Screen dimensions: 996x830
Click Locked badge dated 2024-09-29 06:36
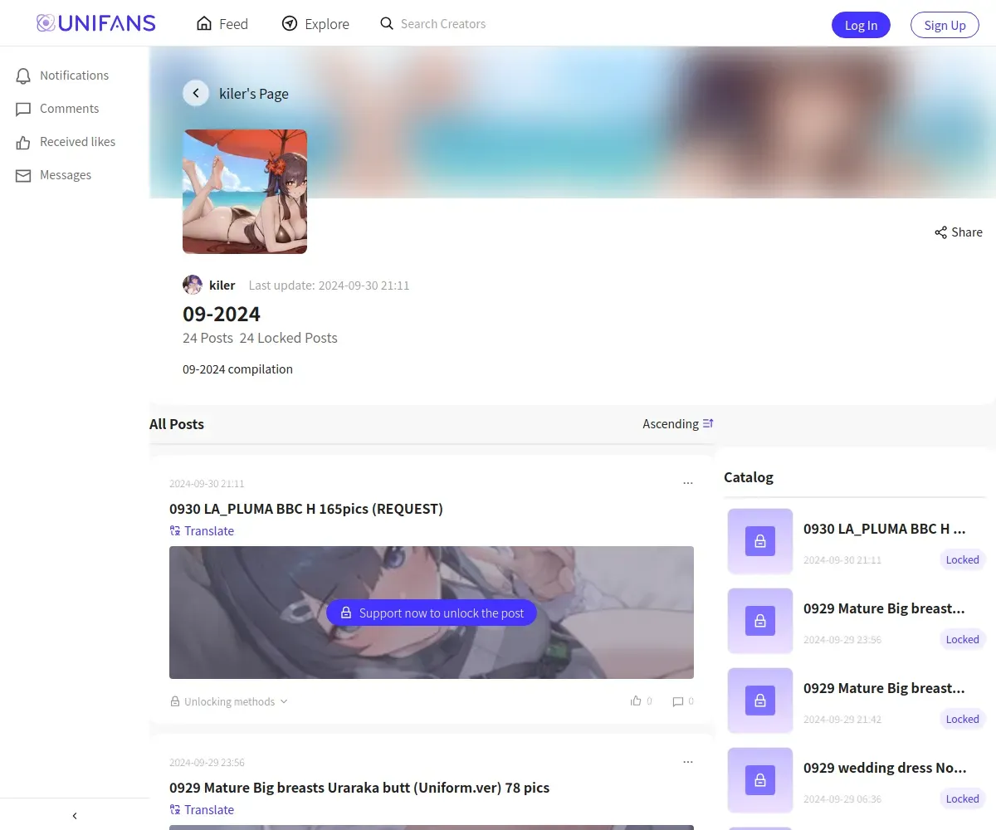[x=962, y=798]
